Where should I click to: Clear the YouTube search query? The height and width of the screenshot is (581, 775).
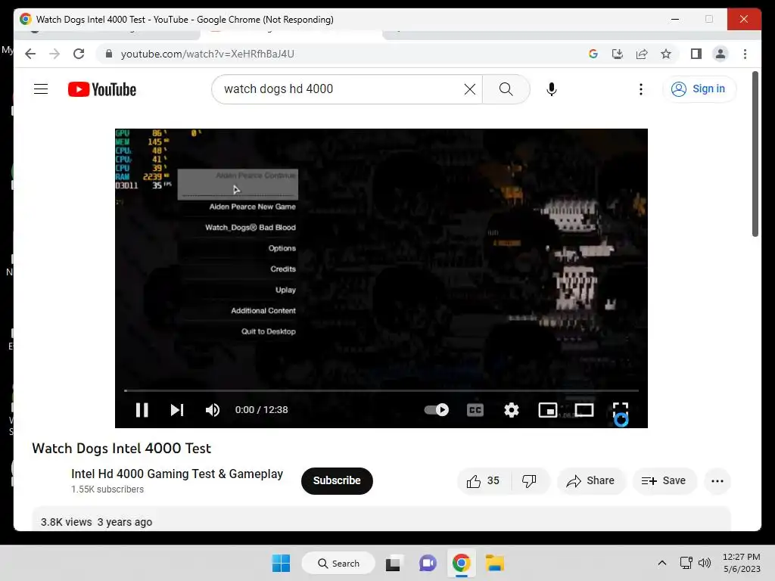coord(469,89)
